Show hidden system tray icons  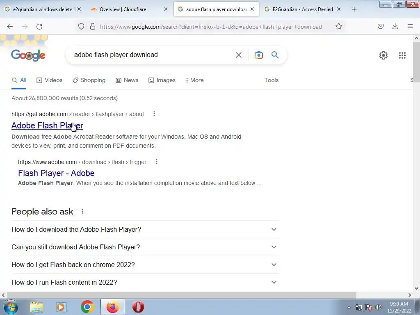click(x=349, y=307)
